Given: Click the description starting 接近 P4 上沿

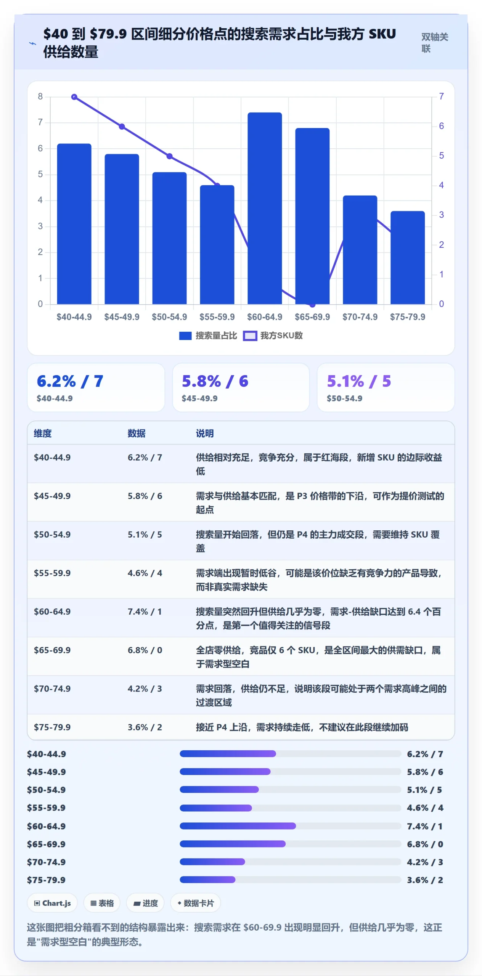Looking at the screenshot, I should [302, 727].
